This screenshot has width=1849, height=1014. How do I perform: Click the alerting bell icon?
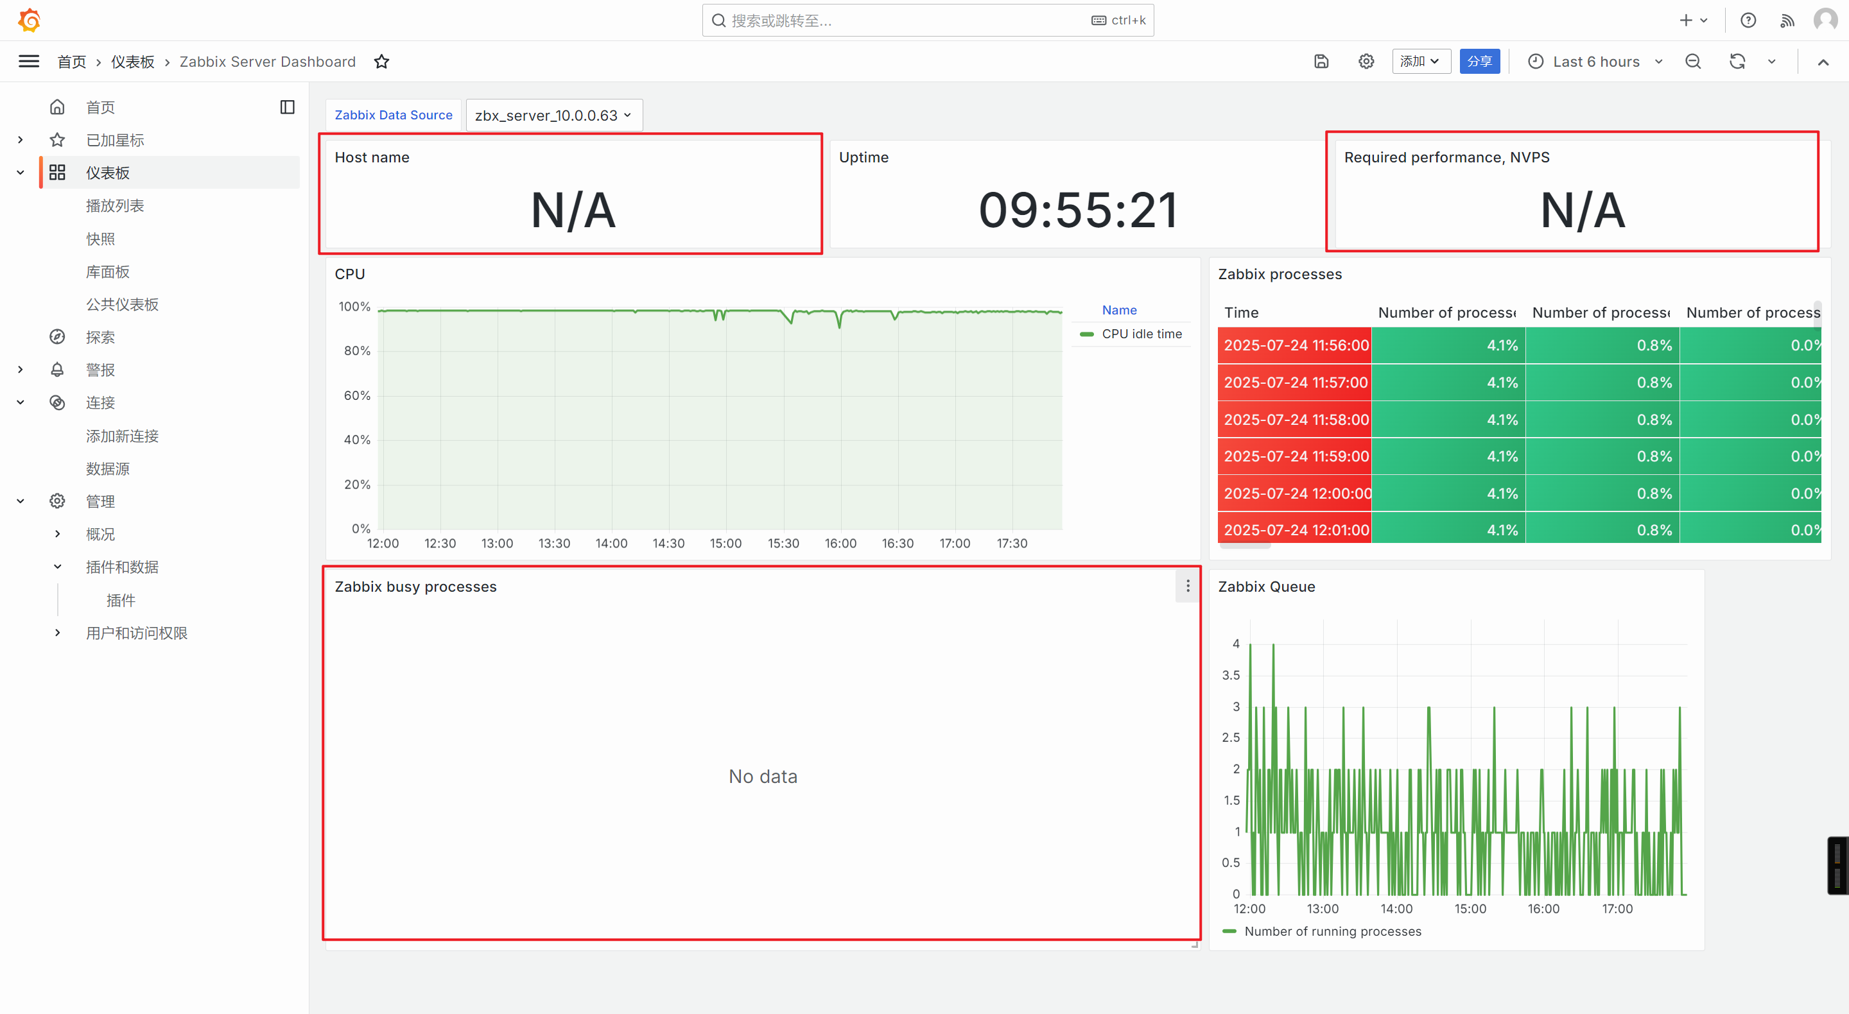click(x=57, y=370)
